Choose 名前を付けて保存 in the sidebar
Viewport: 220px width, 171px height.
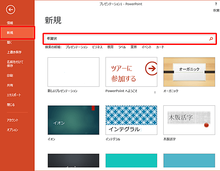15,64
